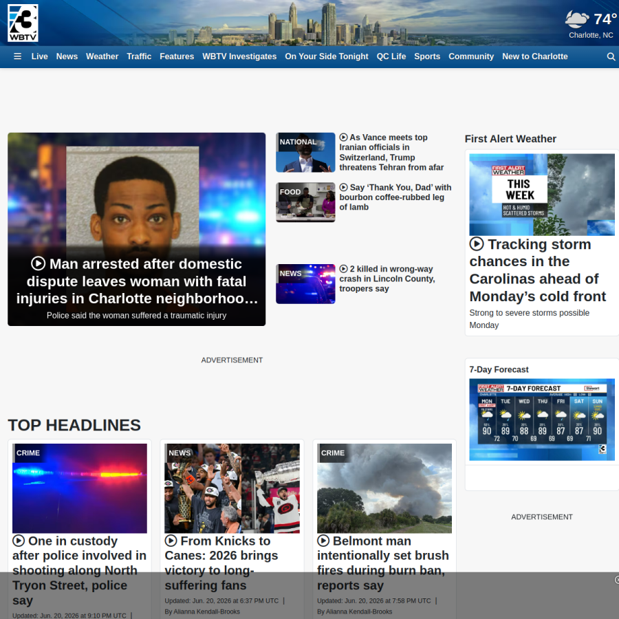Play icon beside One in custody headline
The width and height of the screenshot is (619, 619).
(x=19, y=541)
